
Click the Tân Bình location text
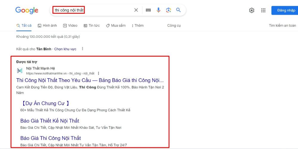[44, 49]
